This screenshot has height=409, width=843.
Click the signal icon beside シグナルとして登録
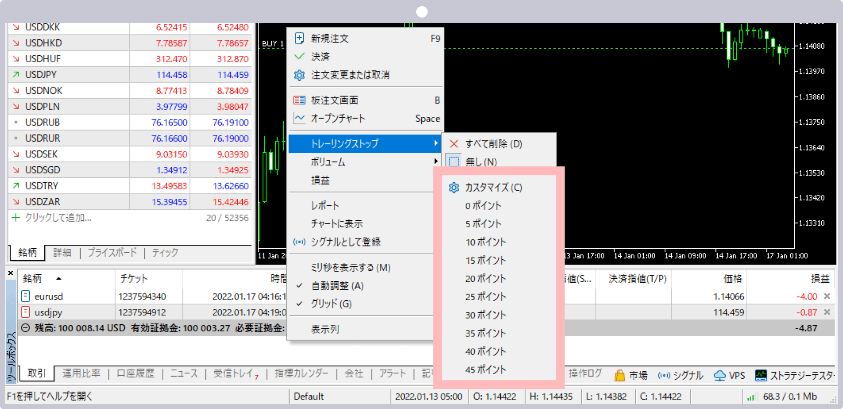pos(299,242)
